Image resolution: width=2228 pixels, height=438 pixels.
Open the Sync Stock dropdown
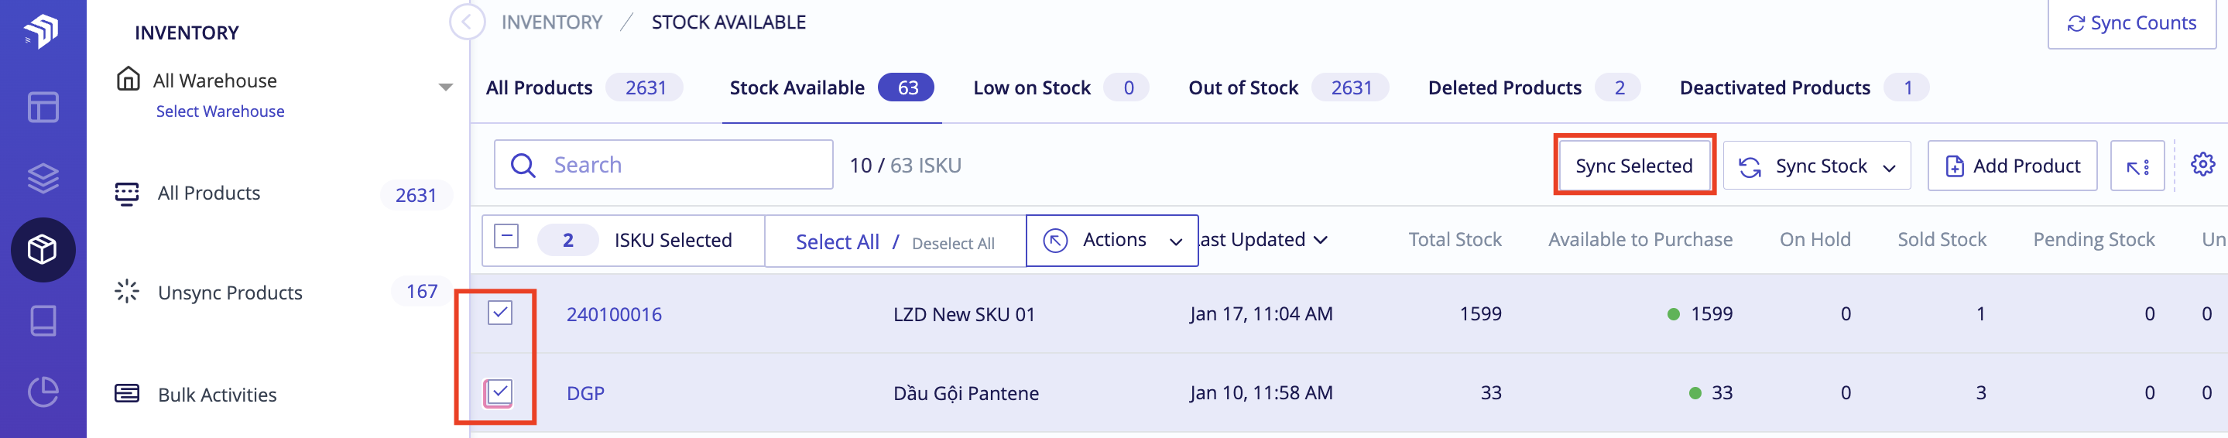[1816, 166]
